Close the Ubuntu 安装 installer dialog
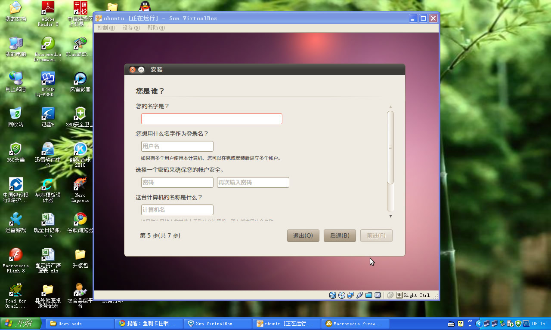Image resolution: width=551 pixels, height=330 pixels. coord(133,70)
